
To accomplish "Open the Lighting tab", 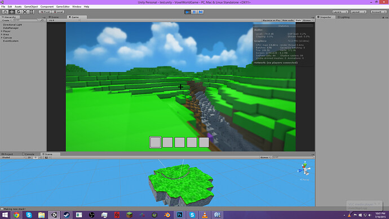I will click(343, 17).
